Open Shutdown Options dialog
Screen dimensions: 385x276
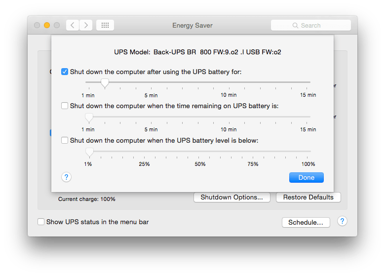(232, 197)
